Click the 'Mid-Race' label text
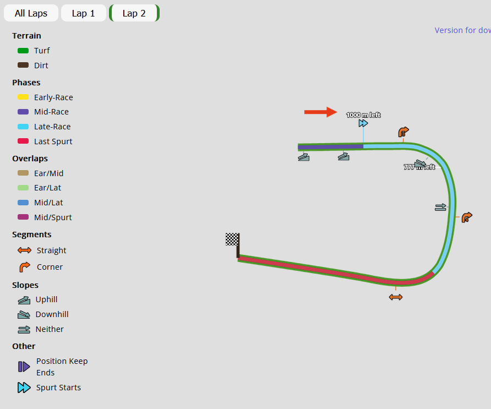The height and width of the screenshot is (409, 491). [51, 112]
